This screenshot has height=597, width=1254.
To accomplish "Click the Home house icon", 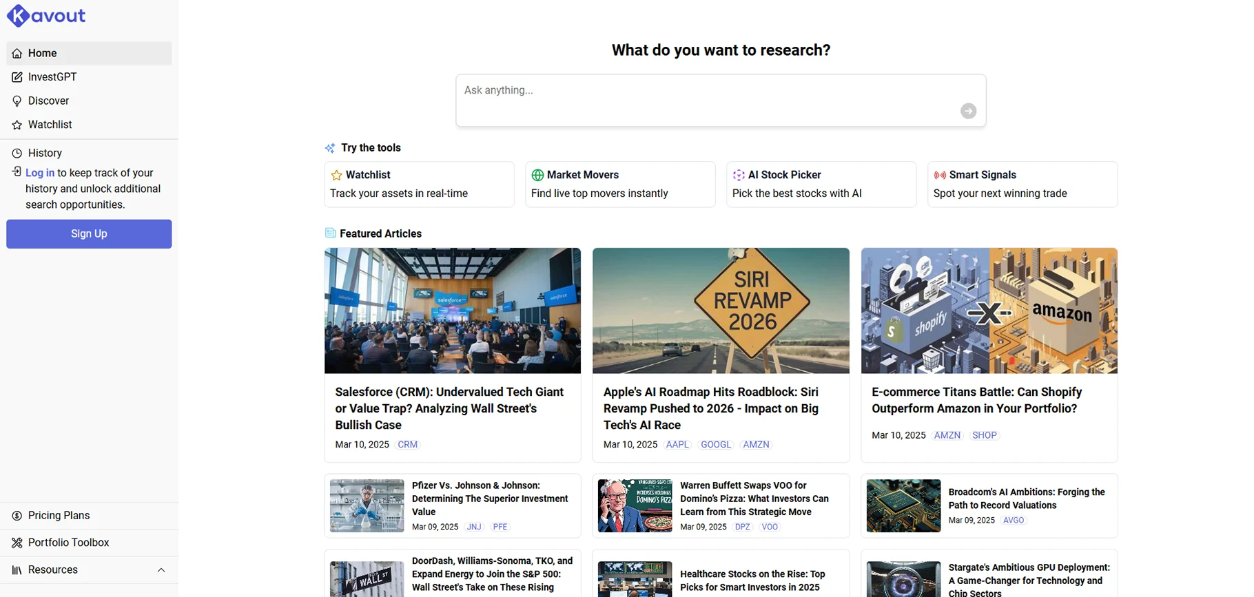I will [x=17, y=54].
